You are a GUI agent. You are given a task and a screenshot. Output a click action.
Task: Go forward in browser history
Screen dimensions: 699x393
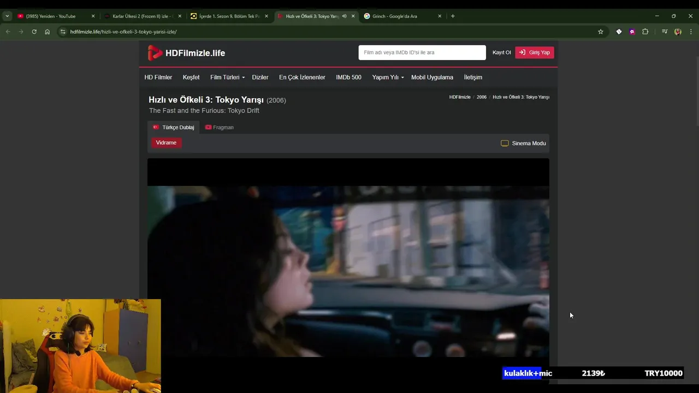point(21,32)
